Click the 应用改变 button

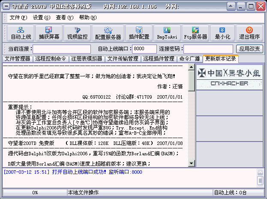point(249,49)
